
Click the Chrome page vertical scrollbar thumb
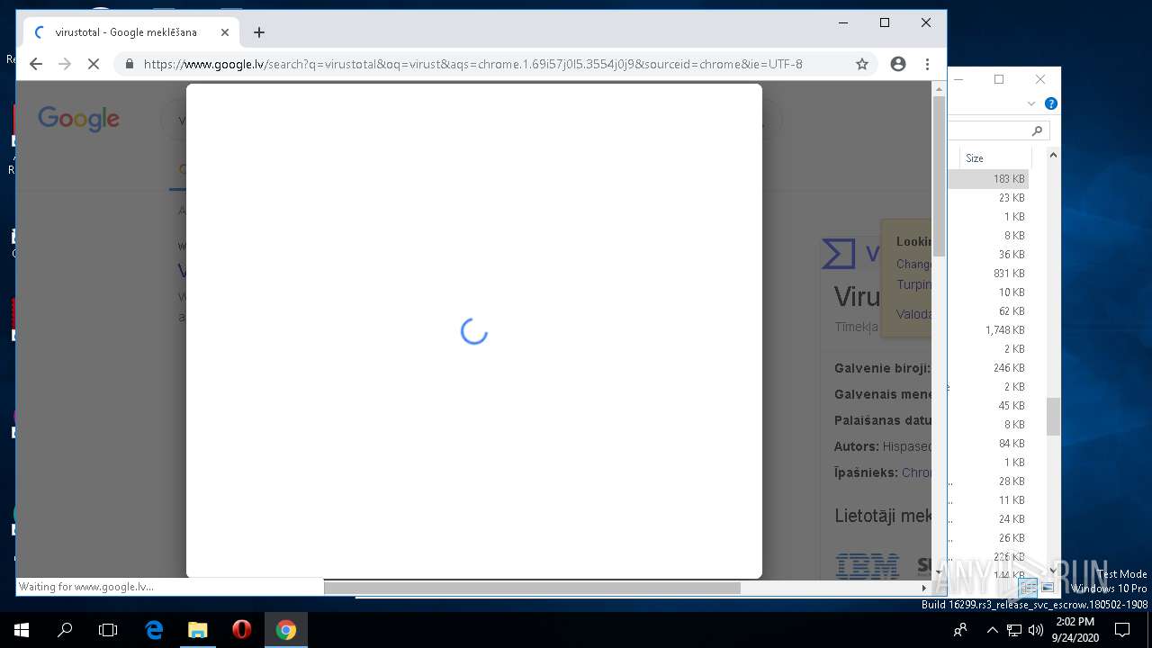(x=939, y=175)
